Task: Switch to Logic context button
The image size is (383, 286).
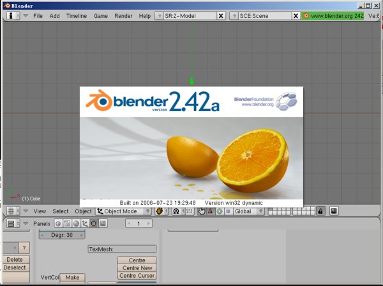Action: [x=58, y=223]
